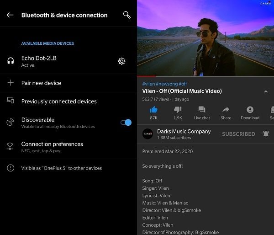The height and width of the screenshot is (235, 274).
Task: Choose Pair new device
Action: [68, 83]
